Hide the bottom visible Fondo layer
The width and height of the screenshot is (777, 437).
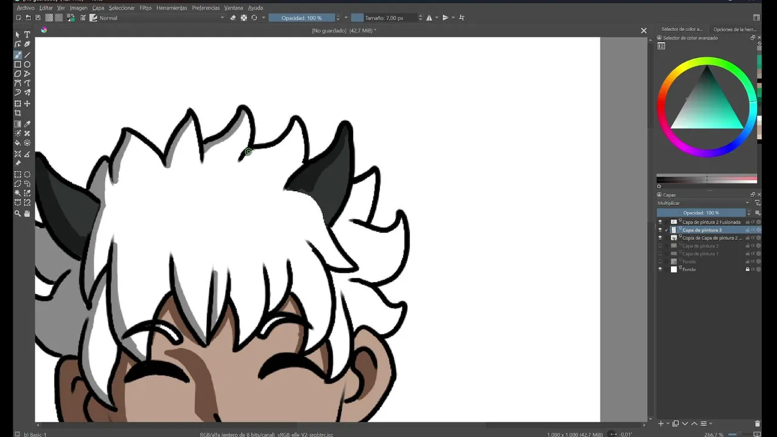[660, 269]
